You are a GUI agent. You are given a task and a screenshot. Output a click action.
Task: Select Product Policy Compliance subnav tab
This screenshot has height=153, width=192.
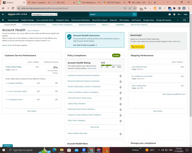pyautogui.click(x=62, y=24)
